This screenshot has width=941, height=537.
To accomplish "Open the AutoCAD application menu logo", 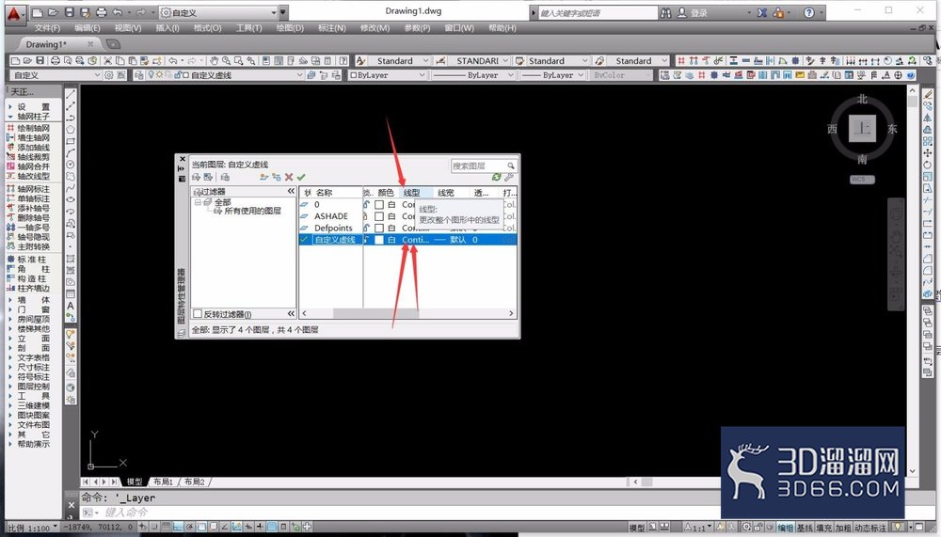I will (x=14, y=13).
